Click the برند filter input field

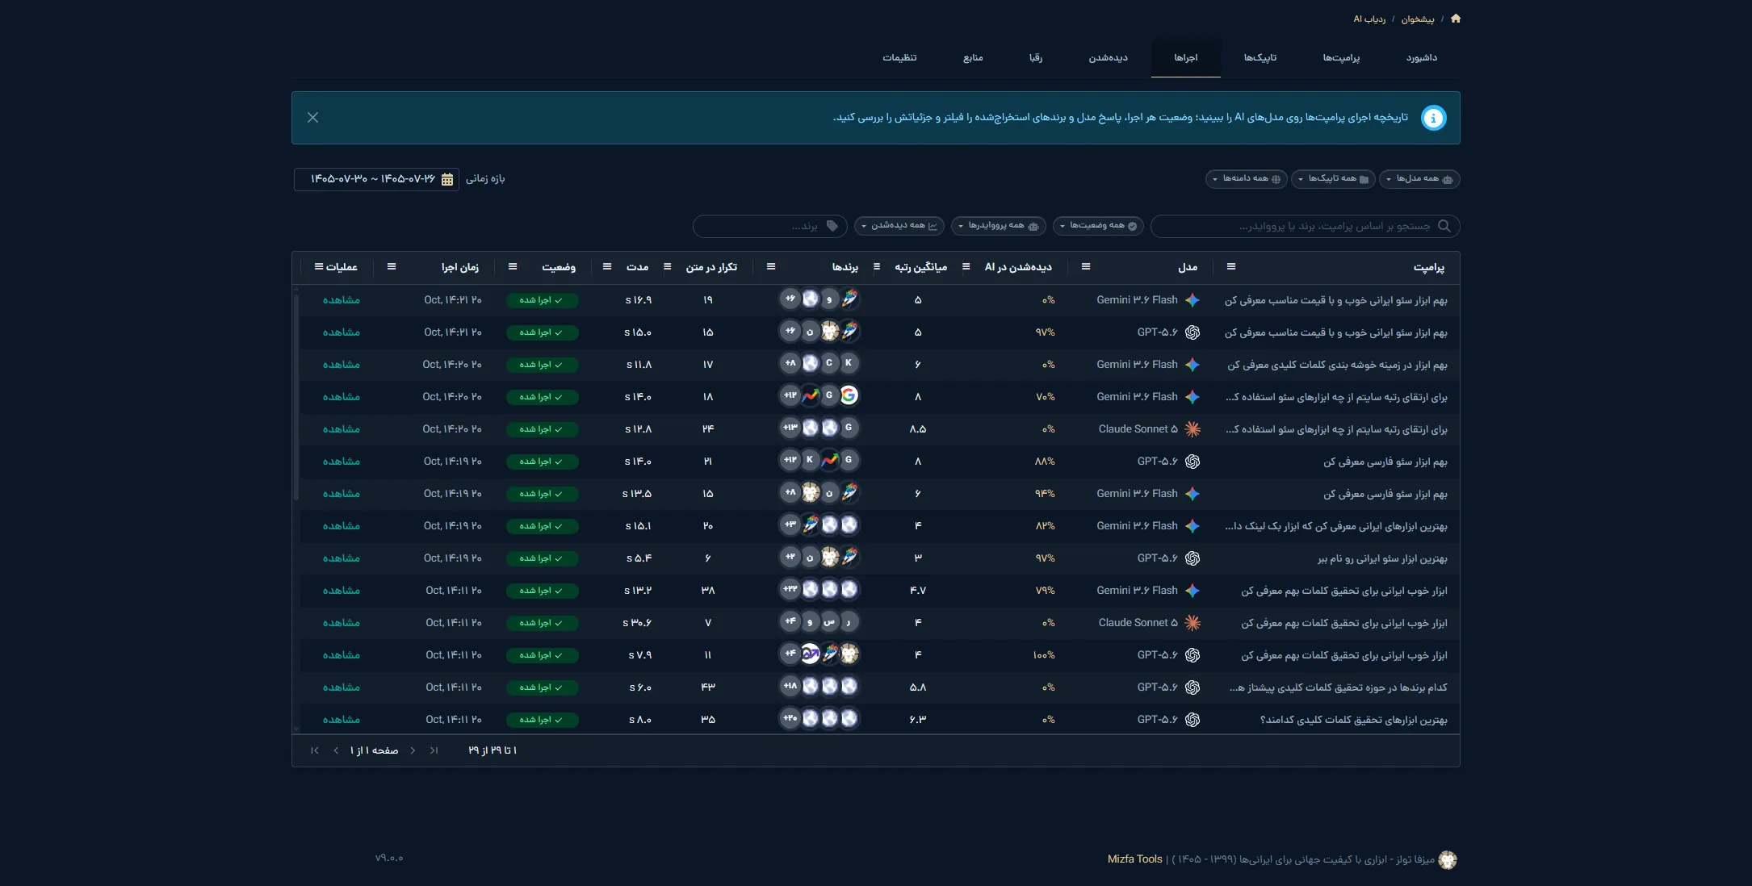[770, 226]
